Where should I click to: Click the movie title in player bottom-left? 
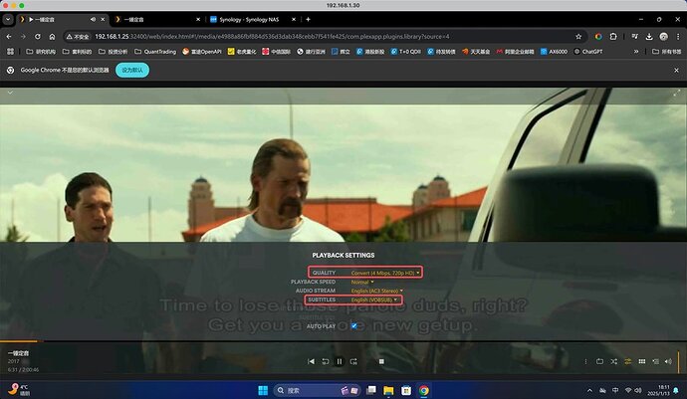(18, 353)
